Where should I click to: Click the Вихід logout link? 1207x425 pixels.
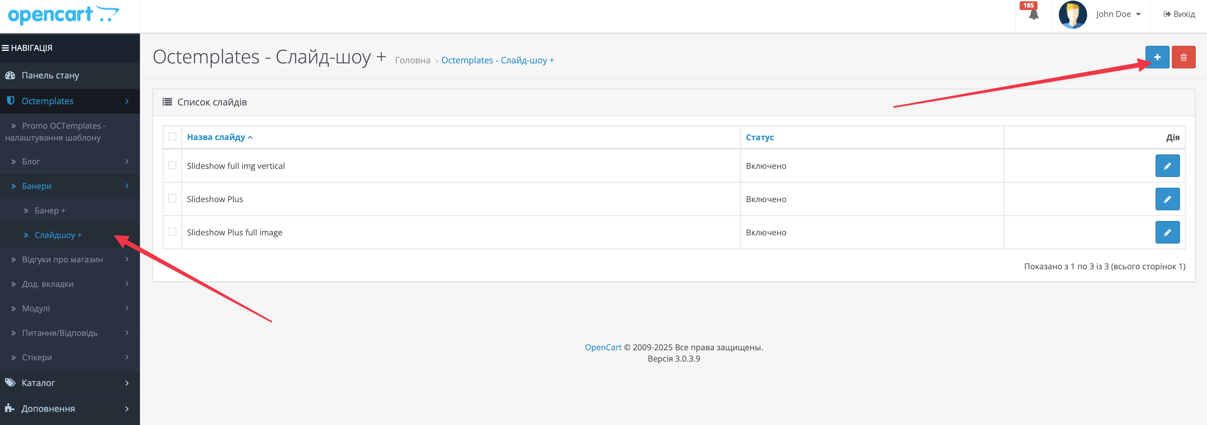[x=1179, y=14]
